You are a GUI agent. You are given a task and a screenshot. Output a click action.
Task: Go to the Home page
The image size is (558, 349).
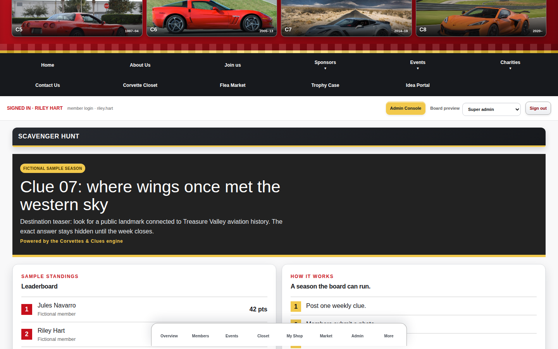pyautogui.click(x=48, y=65)
